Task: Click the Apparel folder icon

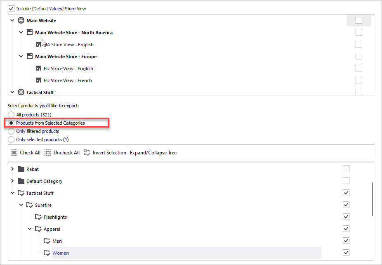Action: 38,229
